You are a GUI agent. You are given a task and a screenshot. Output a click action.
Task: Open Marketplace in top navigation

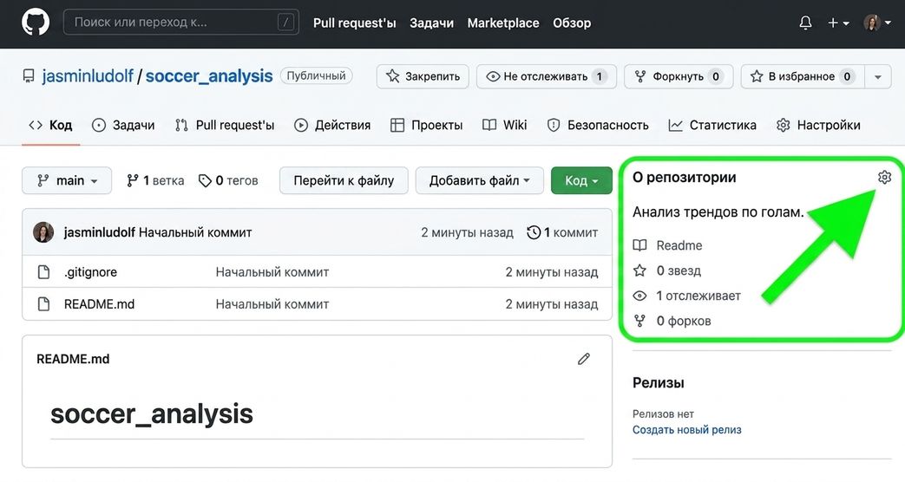(502, 23)
